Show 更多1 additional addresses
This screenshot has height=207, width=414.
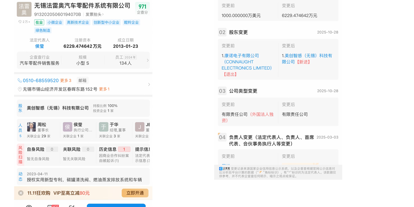(104, 89)
